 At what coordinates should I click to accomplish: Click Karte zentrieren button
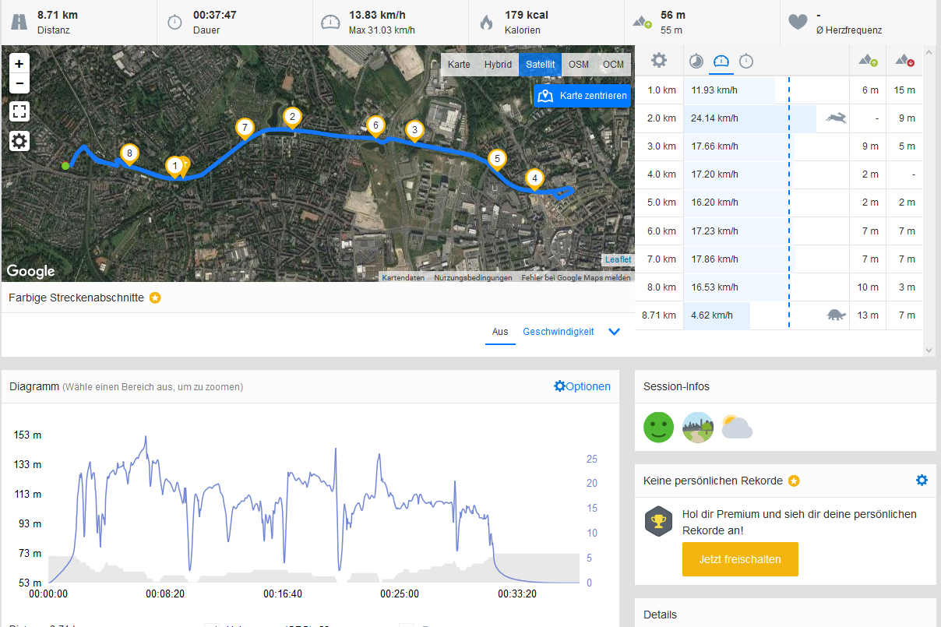[x=583, y=96]
